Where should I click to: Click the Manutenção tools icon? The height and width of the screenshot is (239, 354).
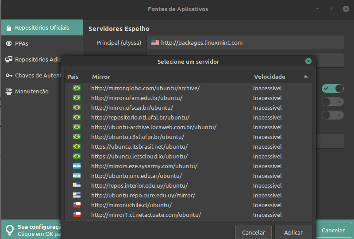click(9, 91)
